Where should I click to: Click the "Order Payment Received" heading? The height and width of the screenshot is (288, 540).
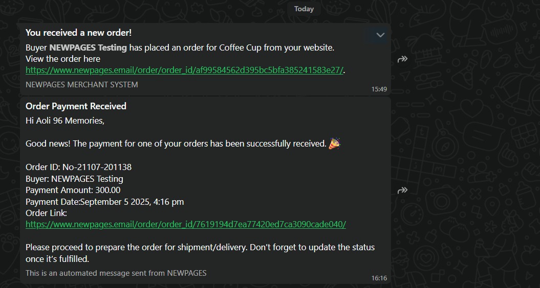[x=76, y=106]
